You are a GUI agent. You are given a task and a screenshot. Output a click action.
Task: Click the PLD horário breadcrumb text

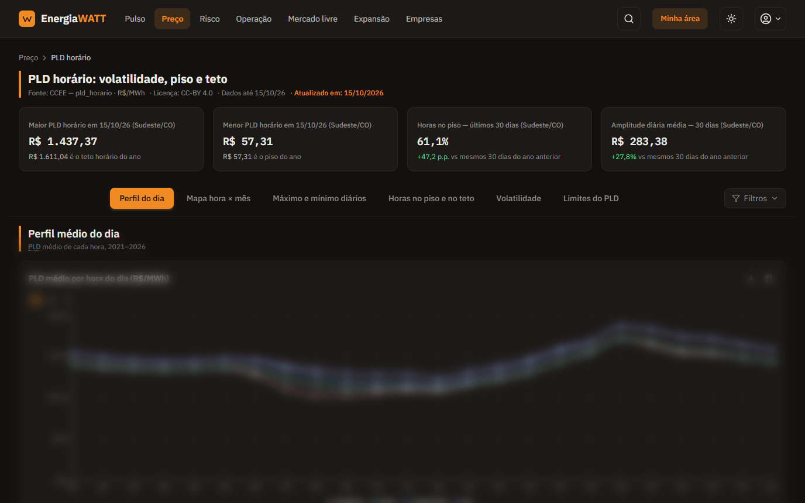(x=71, y=58)
